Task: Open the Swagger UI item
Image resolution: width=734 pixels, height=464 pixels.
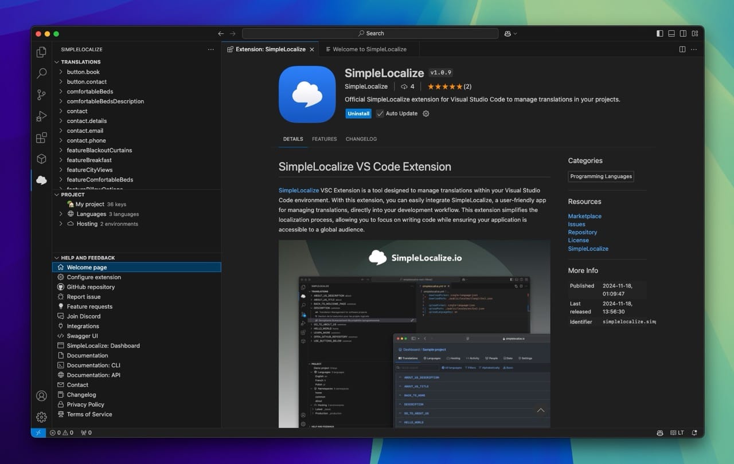Action: click(136, 336)
